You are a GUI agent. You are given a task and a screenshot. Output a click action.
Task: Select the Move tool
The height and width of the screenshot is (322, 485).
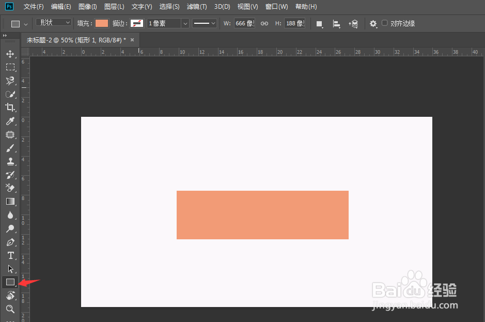[x=10, y=53]
